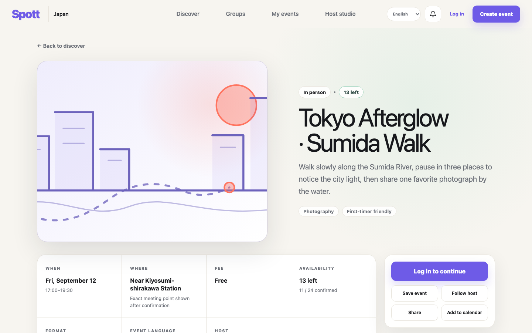Open the Discover nav item
The height and width of the screenshot is (333, 532).
point(188,14)
